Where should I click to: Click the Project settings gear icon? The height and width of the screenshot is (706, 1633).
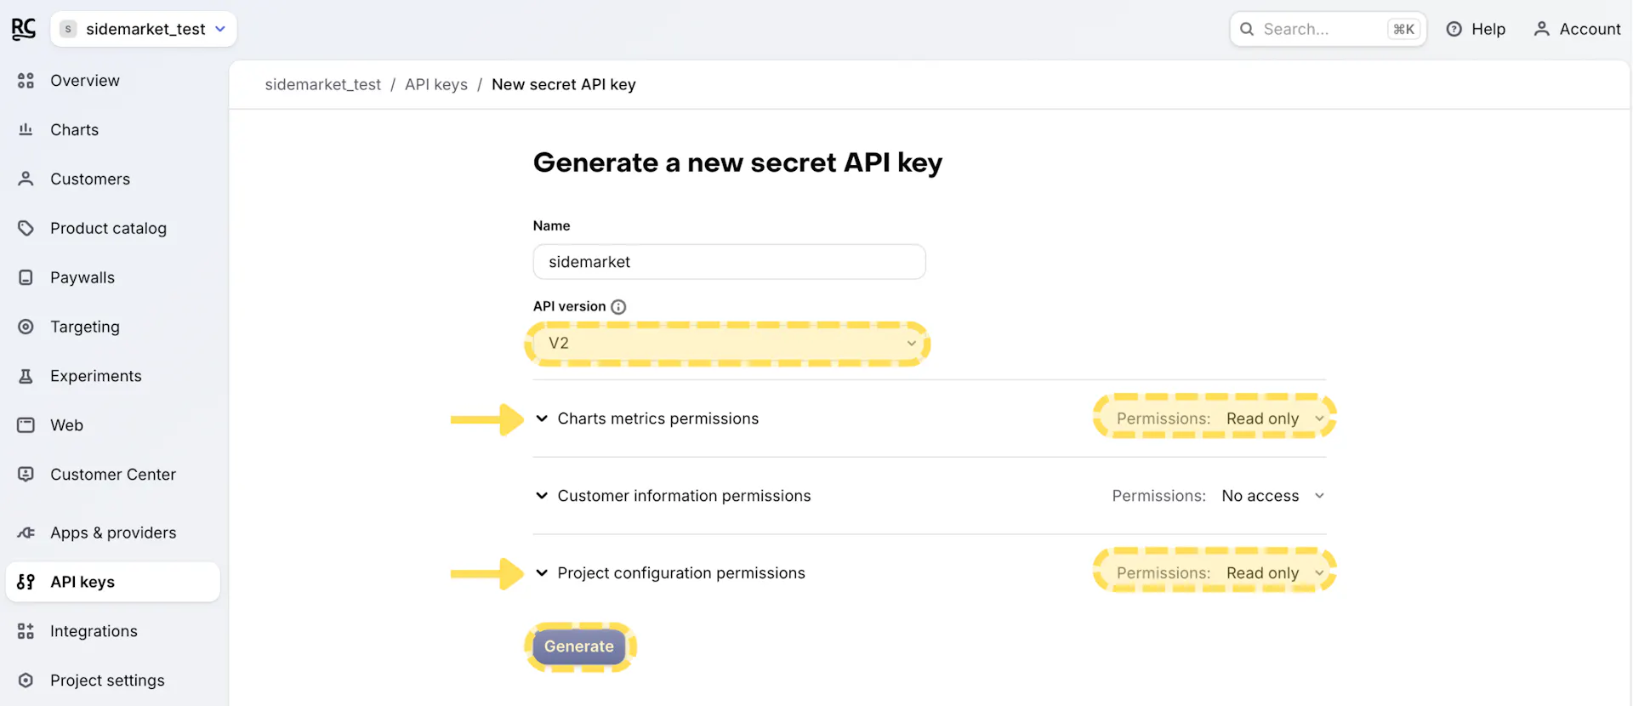(x=26, y=680)
